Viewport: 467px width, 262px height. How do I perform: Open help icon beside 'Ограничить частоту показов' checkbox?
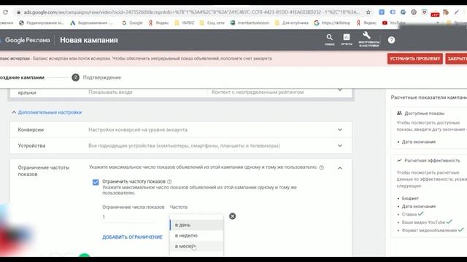[x=169, y=181]
